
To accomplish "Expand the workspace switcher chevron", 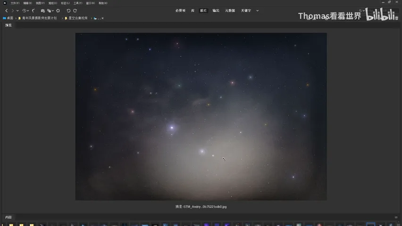I will (x=258, y=11).
